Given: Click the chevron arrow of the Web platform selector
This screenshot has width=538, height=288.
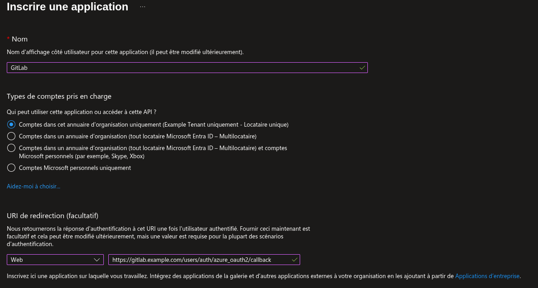Looking at the screenshot, I should [97, 260].
